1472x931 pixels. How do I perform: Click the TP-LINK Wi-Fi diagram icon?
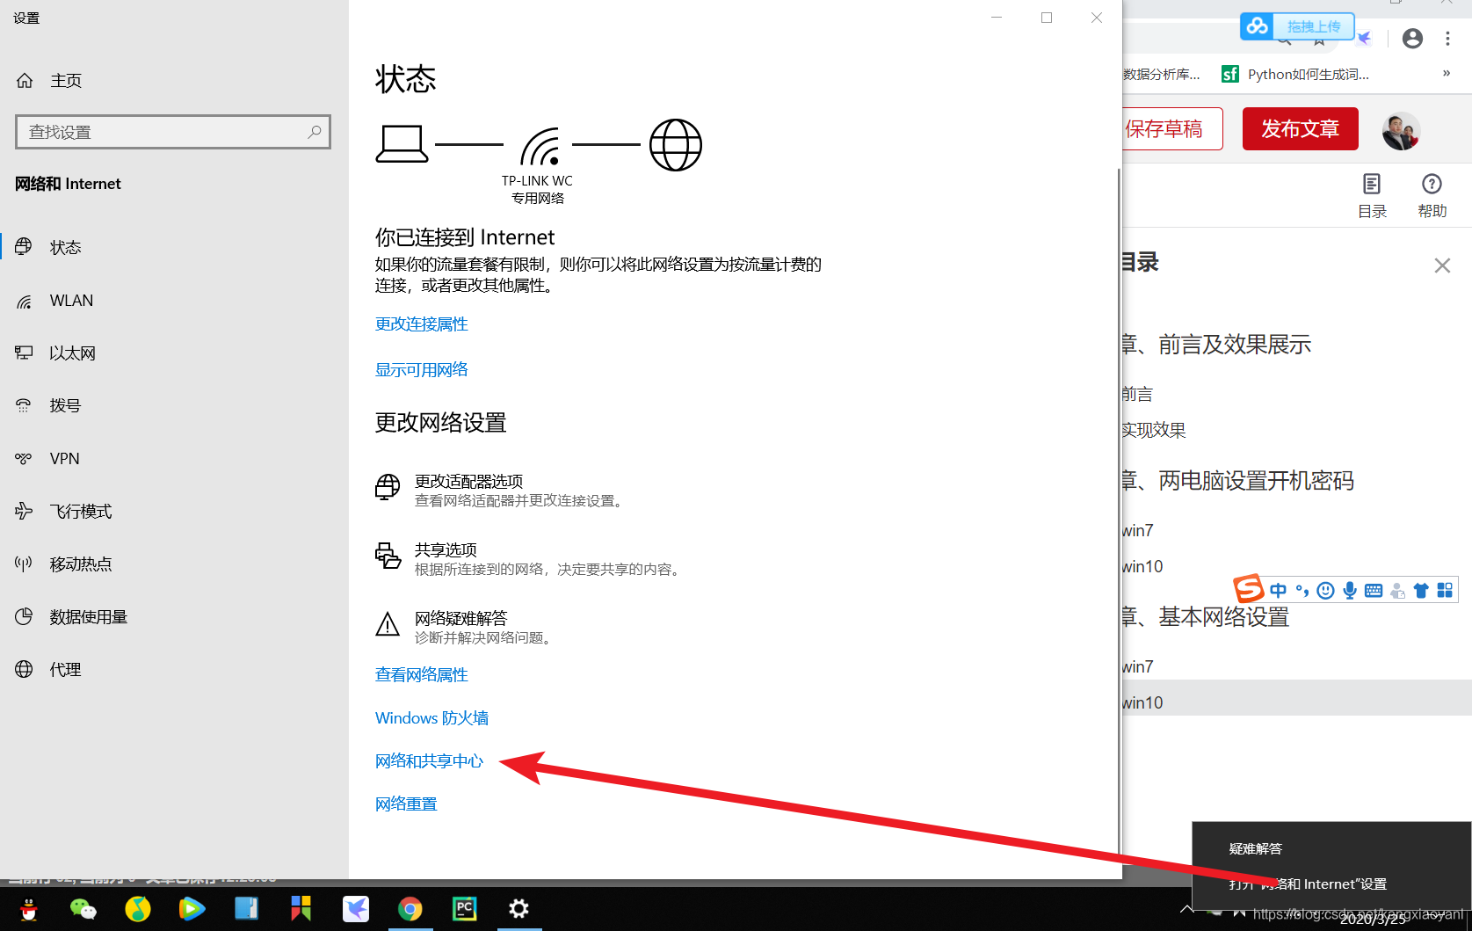point(540,146)
